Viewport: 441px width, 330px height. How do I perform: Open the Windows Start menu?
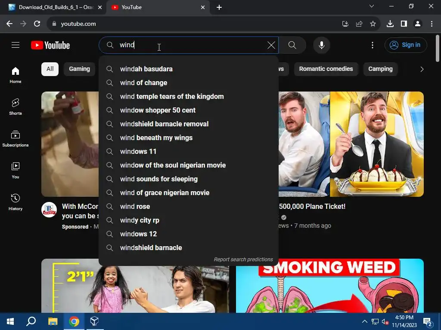(x=10, y=321)
